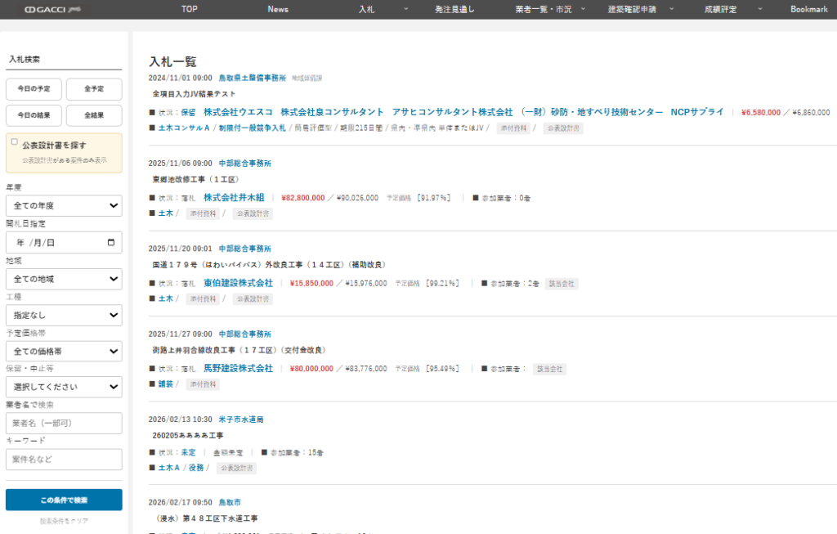Viewport: 837px width, 534px height.
Task: Open the 工種 dropdown showing 指定なし
Action: pos(64,315)
